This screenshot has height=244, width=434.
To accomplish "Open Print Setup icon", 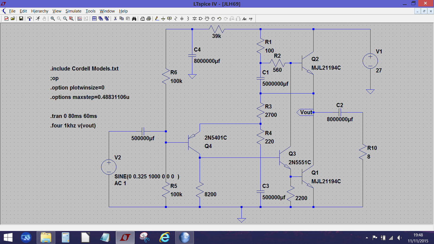I will 142,19.
